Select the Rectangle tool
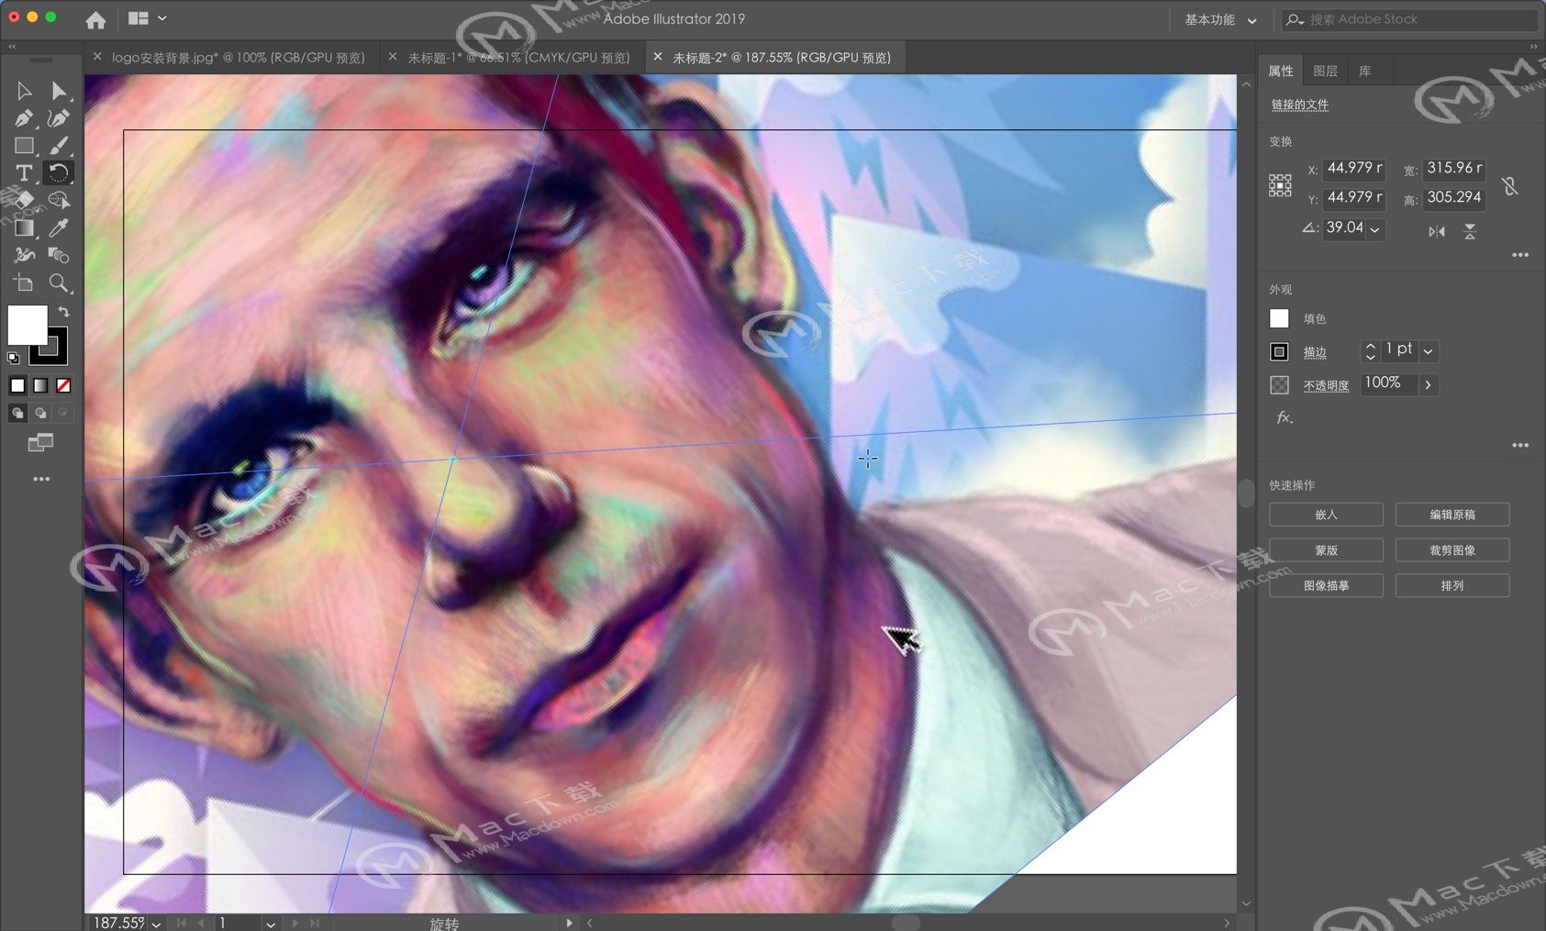Screen dimensions: 1546x931 tap(24, 146)
